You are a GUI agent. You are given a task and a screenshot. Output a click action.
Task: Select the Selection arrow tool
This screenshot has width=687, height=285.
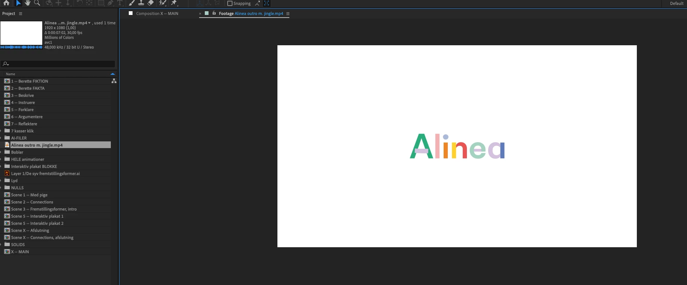coord(18,3)
